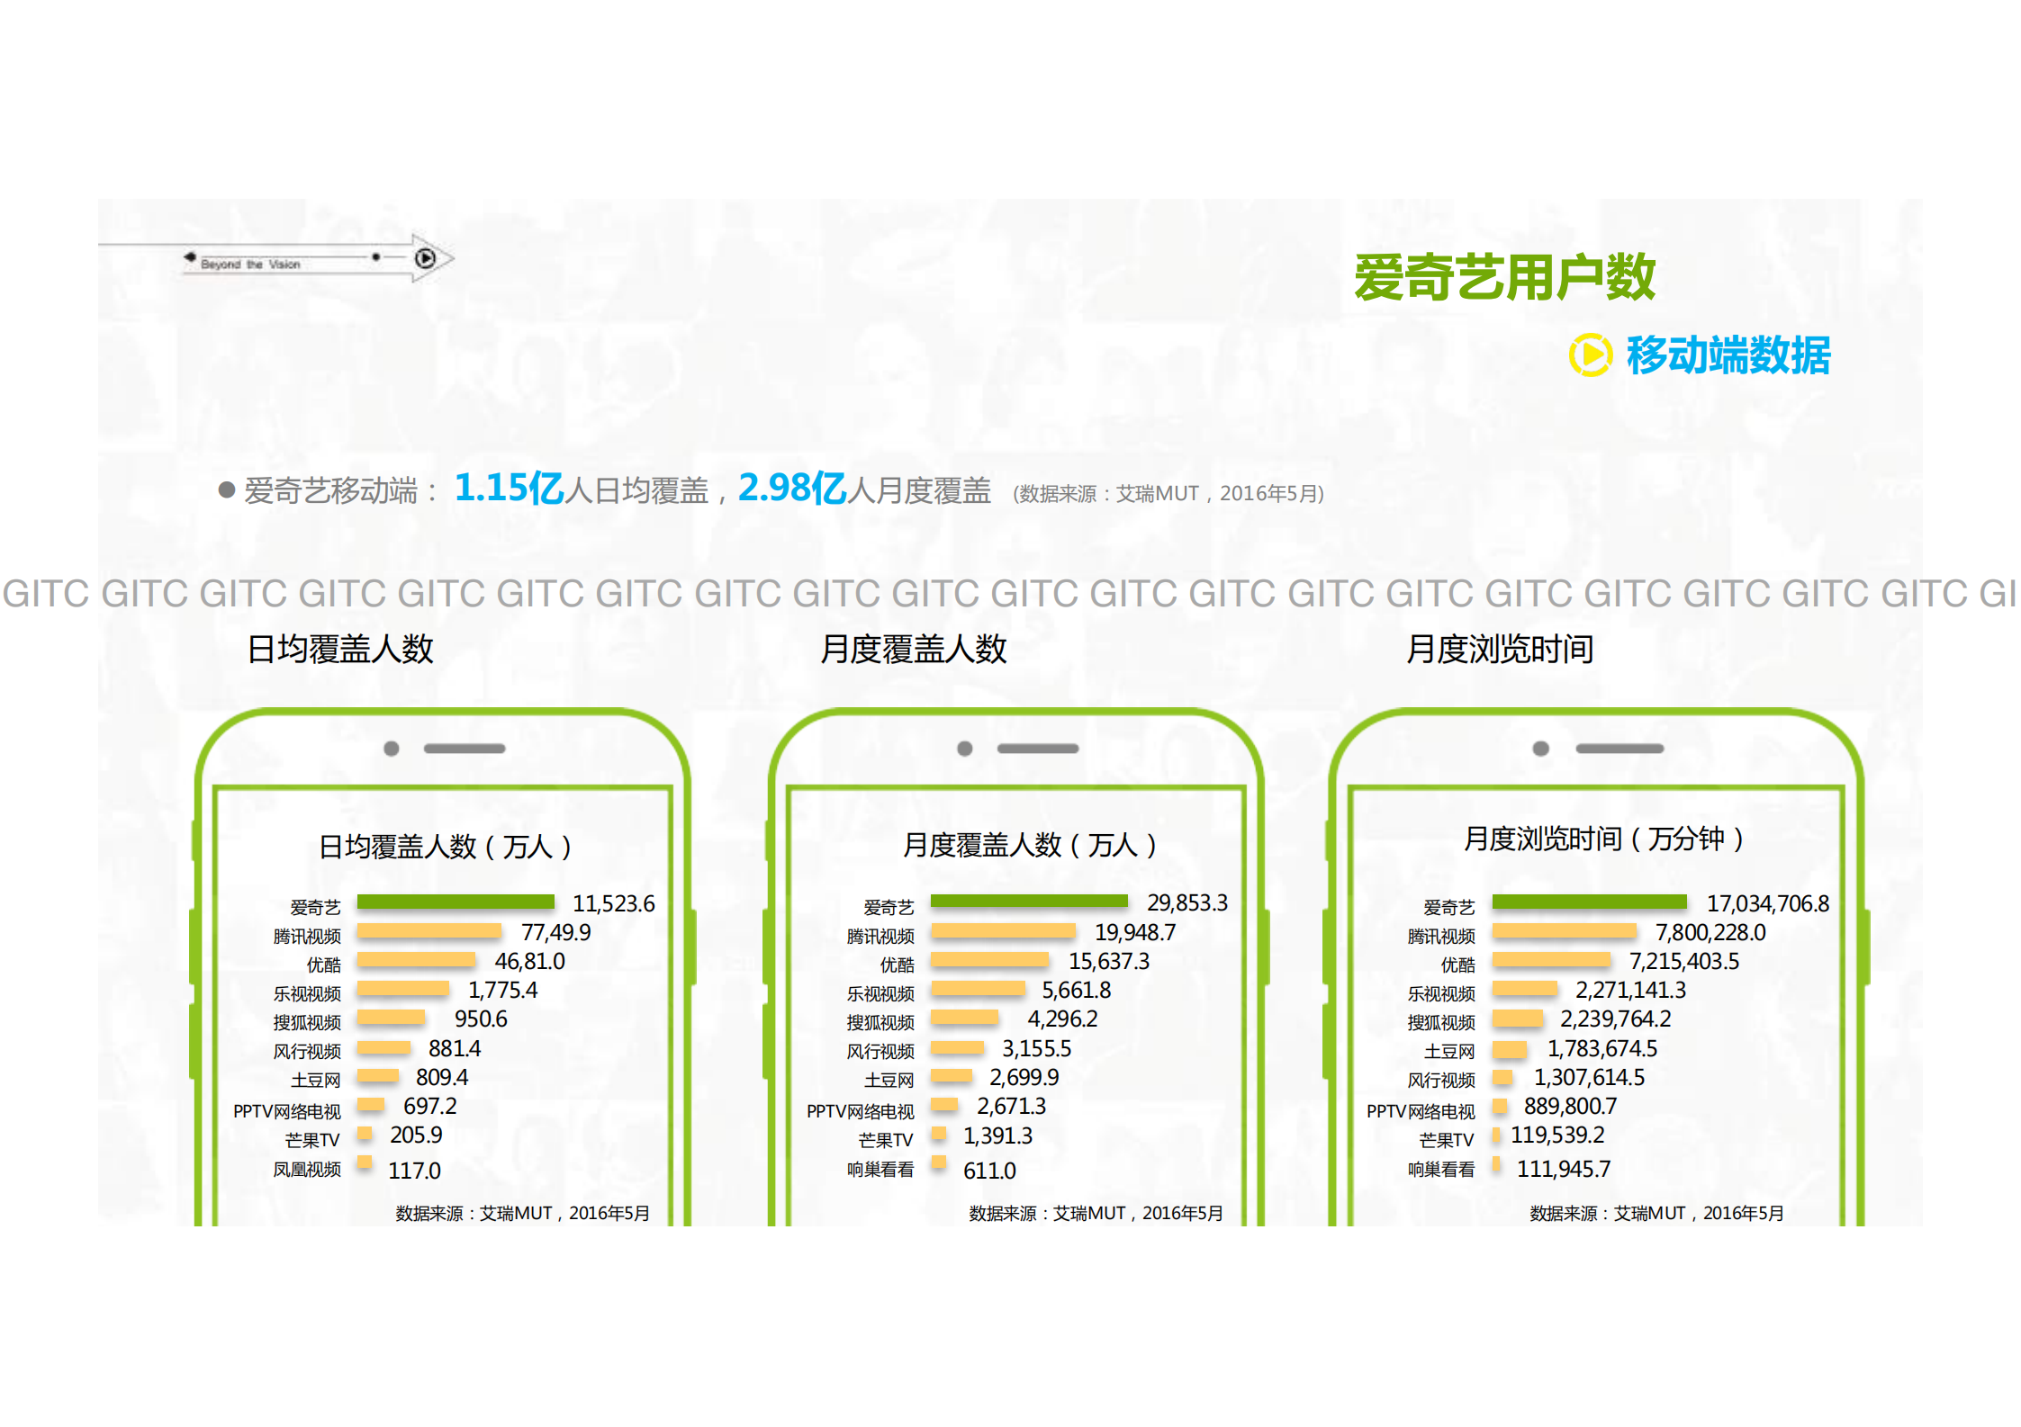This screenshot has width=2021, height=1427.
Task: Click the speaker dot on the first phone graphic
Action: [x=393, y=748]
